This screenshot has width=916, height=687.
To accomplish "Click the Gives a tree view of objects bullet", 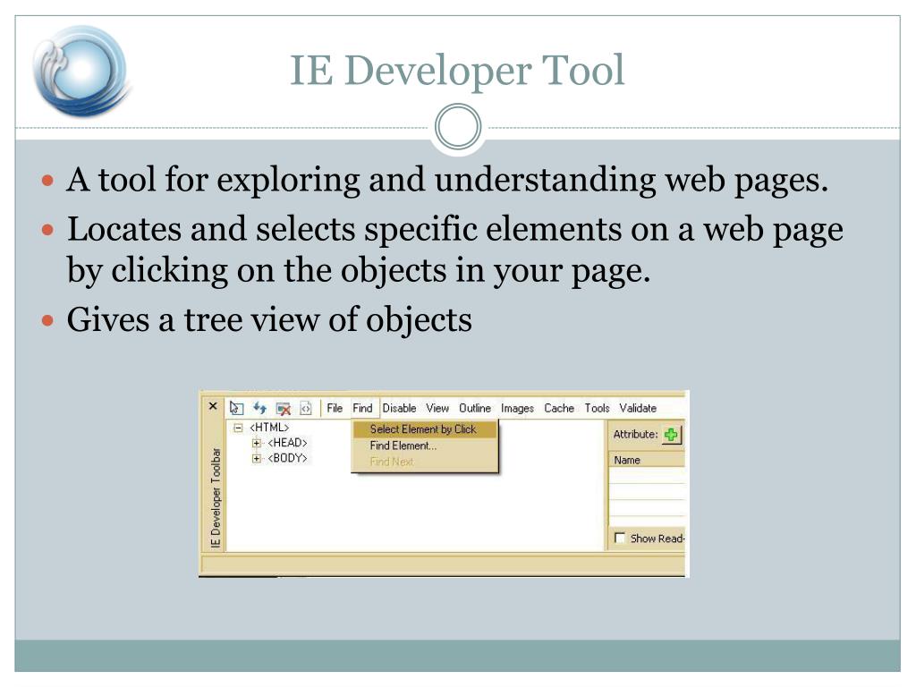I will click(x=269, y=319).
